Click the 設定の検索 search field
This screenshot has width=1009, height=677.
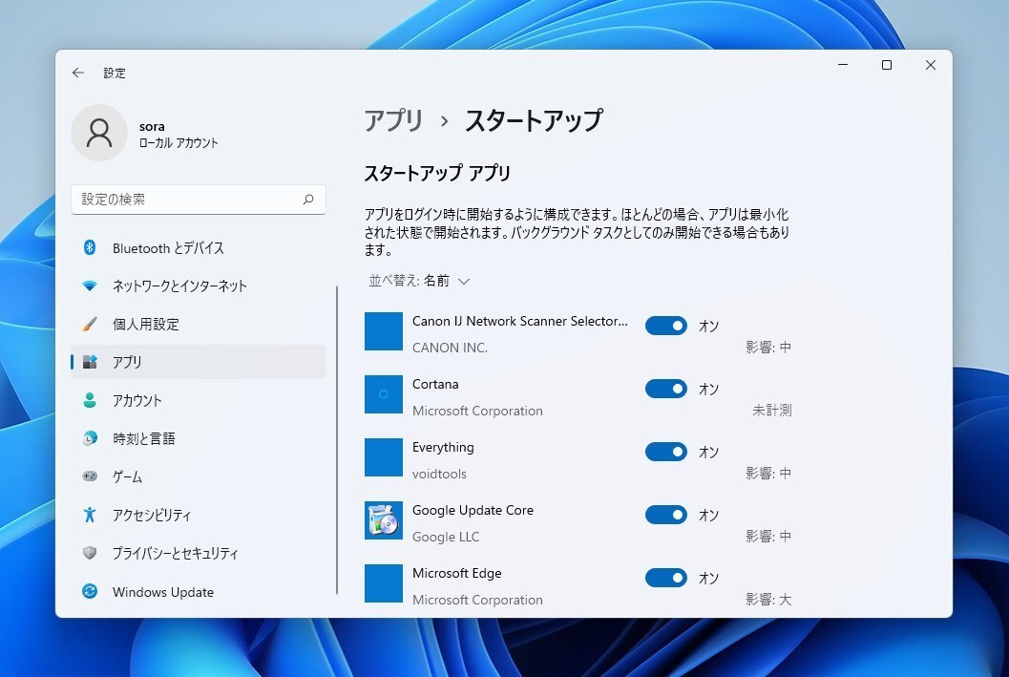[x=189, y=200]
